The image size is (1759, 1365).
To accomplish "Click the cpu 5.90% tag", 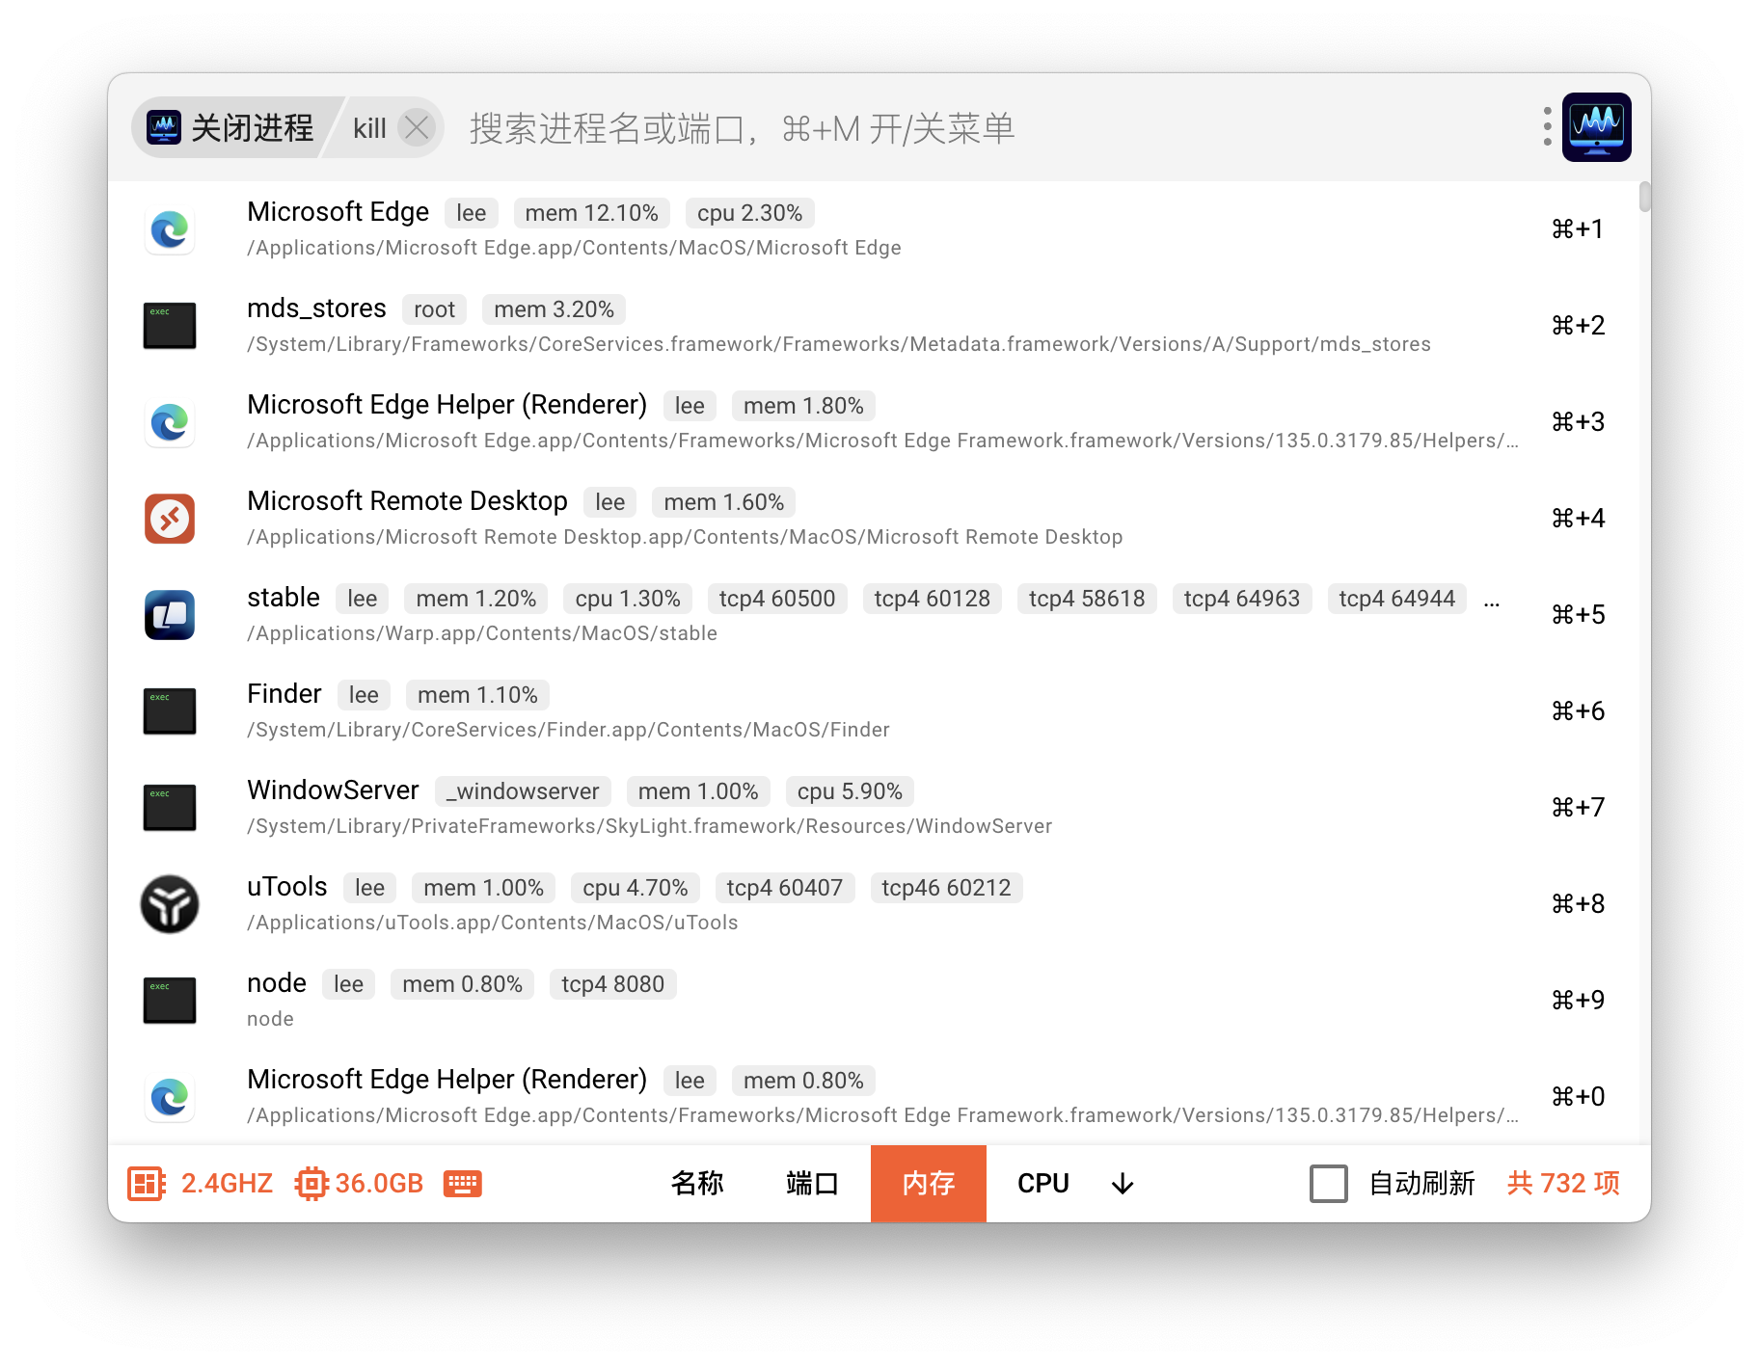I will click(850, 791).
